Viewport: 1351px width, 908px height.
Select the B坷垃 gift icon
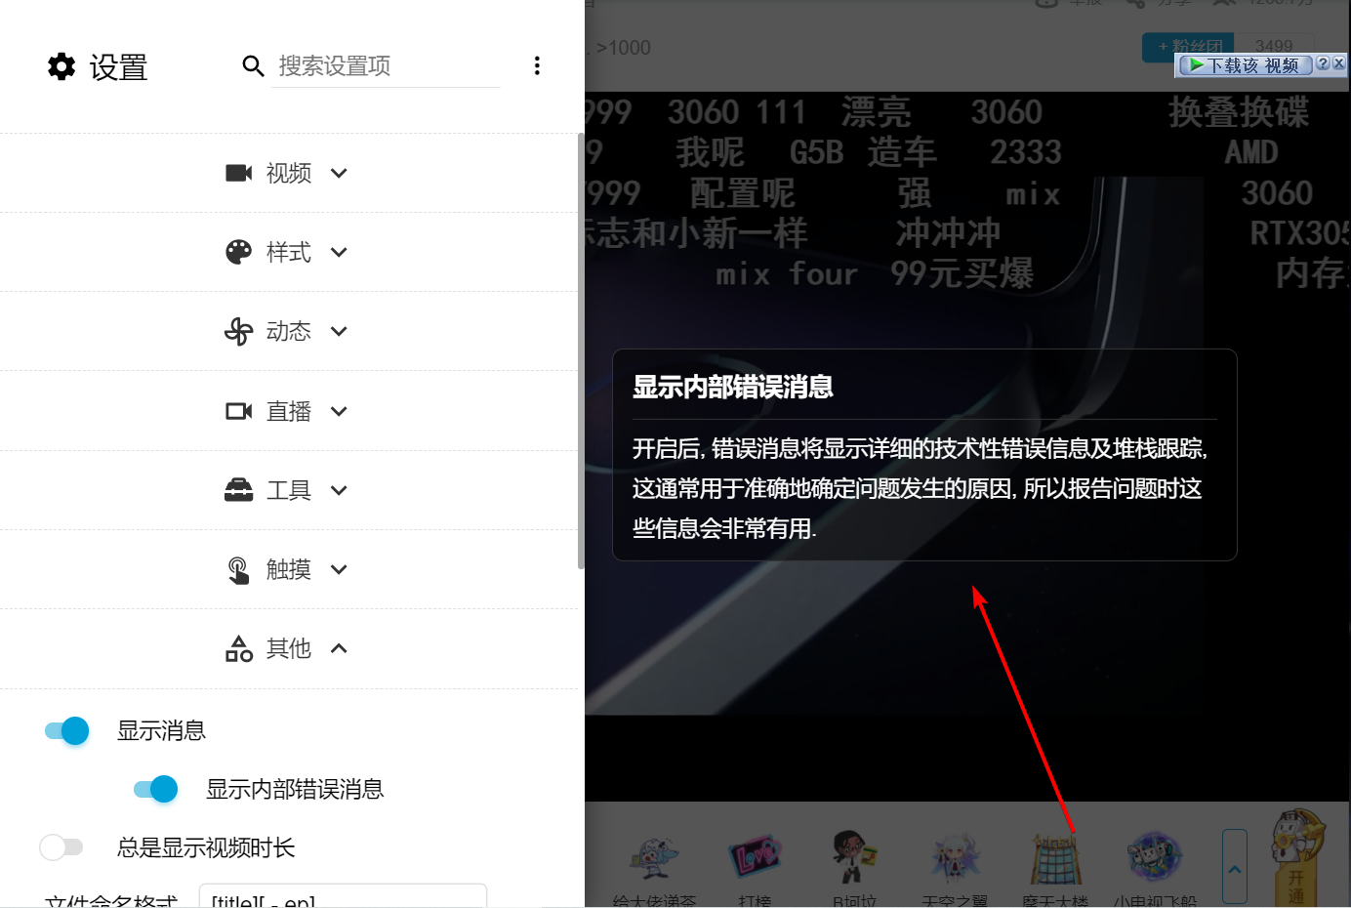tap(854, 858)
